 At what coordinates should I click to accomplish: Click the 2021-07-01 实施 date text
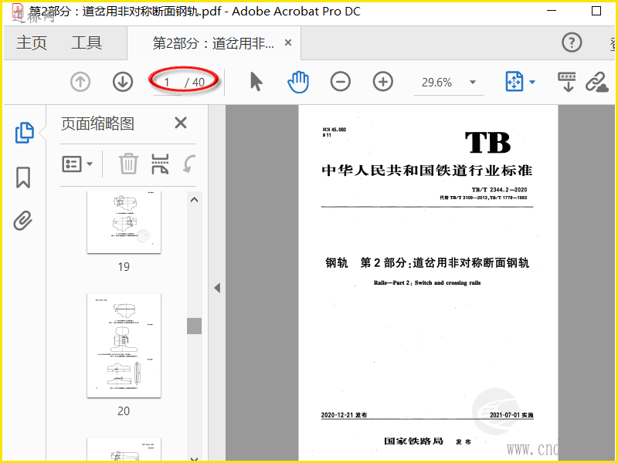(511, 415)
